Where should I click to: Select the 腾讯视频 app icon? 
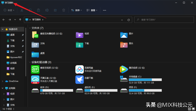click(124, 69)
